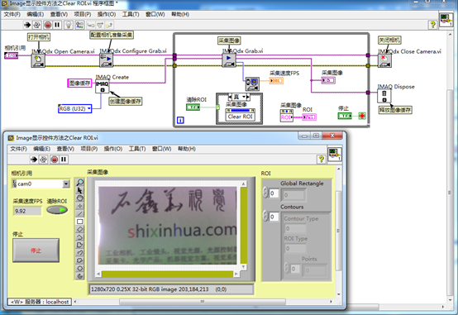This screenshot has width=458, height=315.
Task: Click the red 停止 stop button
Action: (x=36, y=251)
